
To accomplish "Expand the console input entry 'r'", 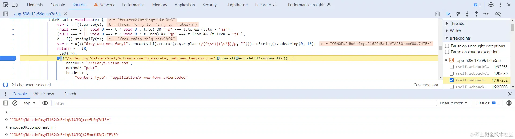I will [x=6, y=112].
